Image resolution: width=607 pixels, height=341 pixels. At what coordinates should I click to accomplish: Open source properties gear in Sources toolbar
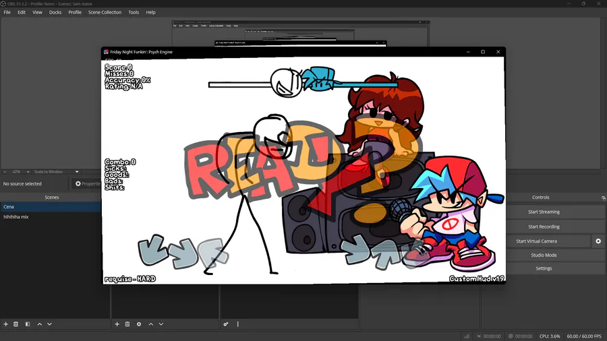tap(139, 324)
